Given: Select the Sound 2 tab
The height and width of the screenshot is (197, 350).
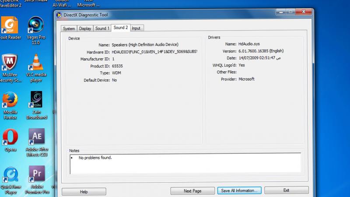Looking at the screenshot, I should pos(121,28).
